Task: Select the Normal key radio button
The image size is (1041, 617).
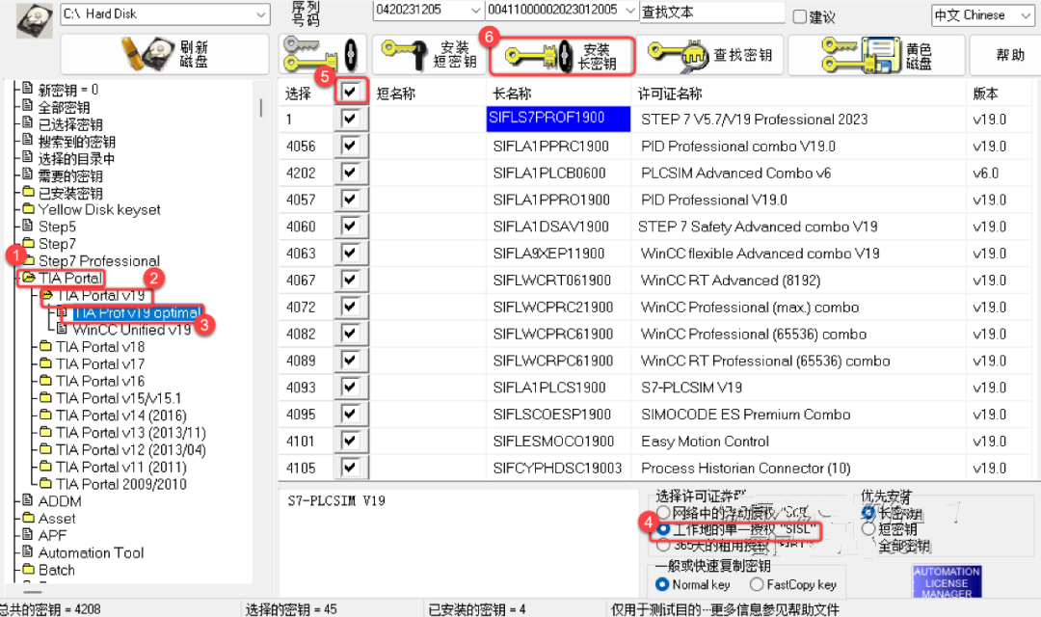Action: tap(662, 584)
